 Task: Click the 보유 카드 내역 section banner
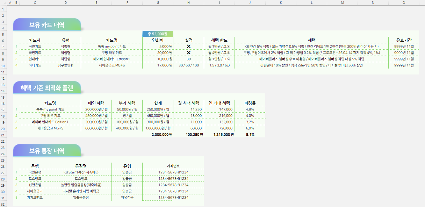click(x=47, y=25)
